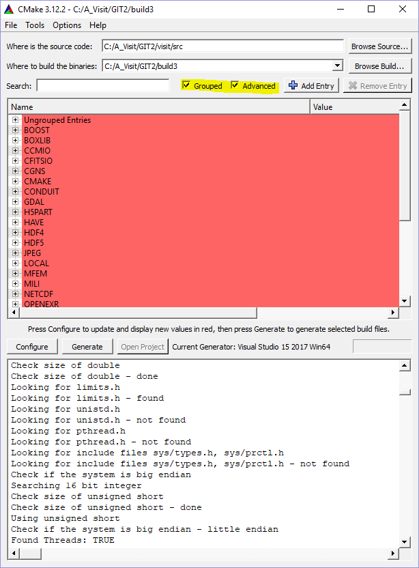Click output log scrollbar down arrow
Screen dimensions: 419x568
pos(405,542)
